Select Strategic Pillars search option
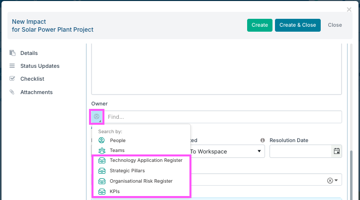360x200 pixels. click(x=127, y=171)
